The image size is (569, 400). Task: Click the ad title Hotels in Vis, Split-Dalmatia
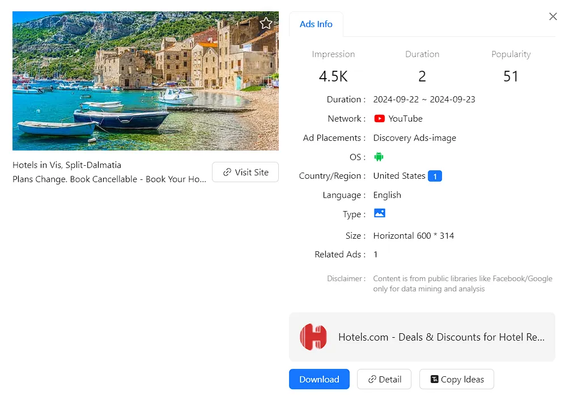(x=67, y=165)
